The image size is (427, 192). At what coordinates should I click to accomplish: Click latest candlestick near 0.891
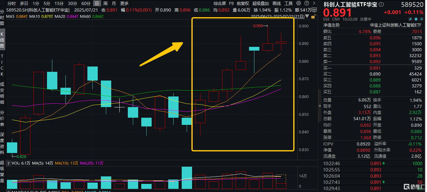[x=281, y=42]
